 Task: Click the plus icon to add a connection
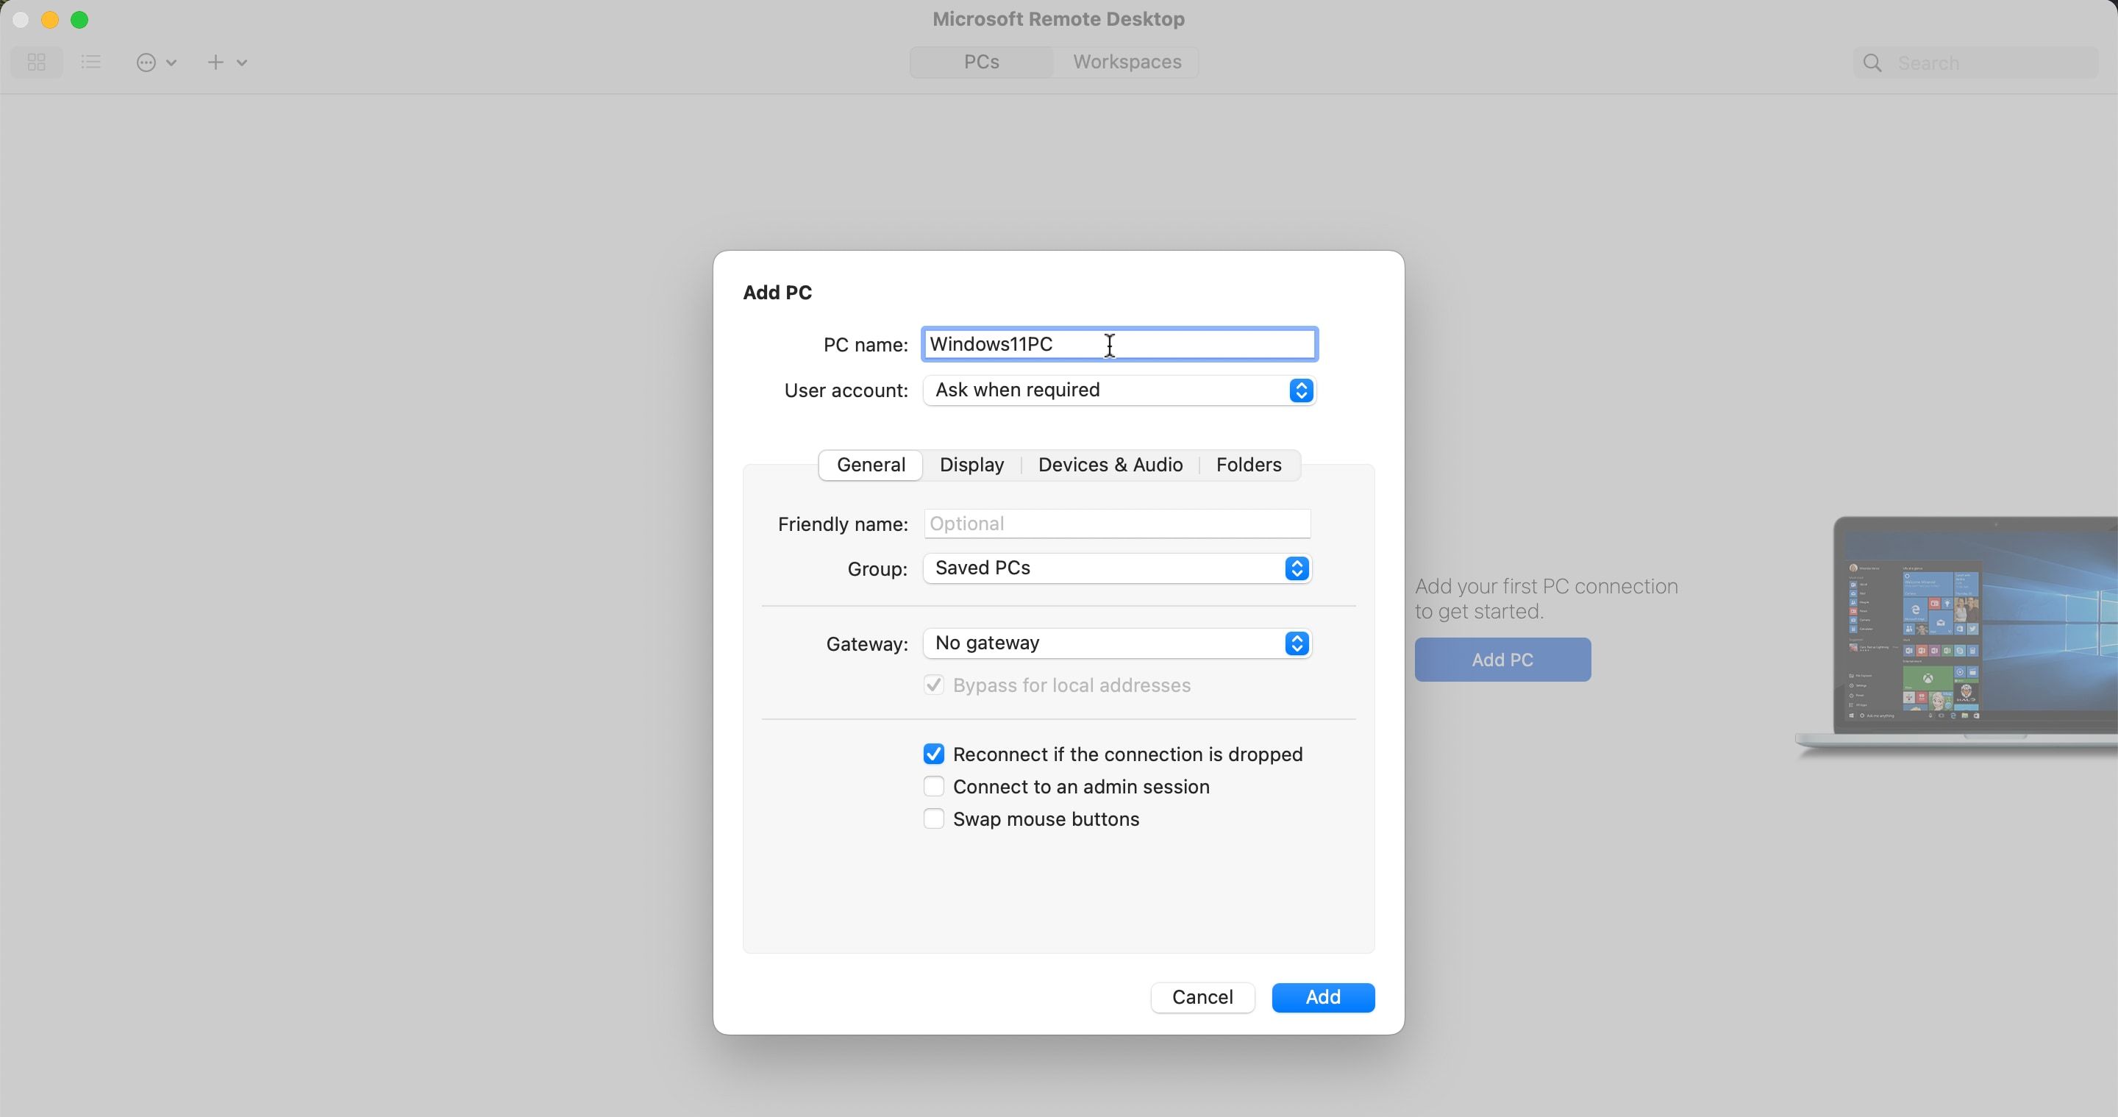tap(215, 63)
